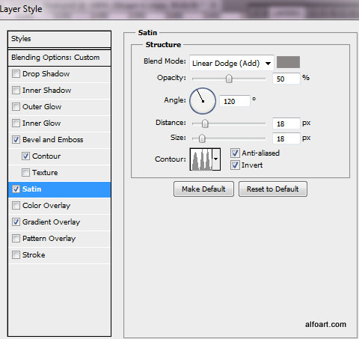
Task: Toggle the Anti-aliased checkbox
Action: point(235,153)
